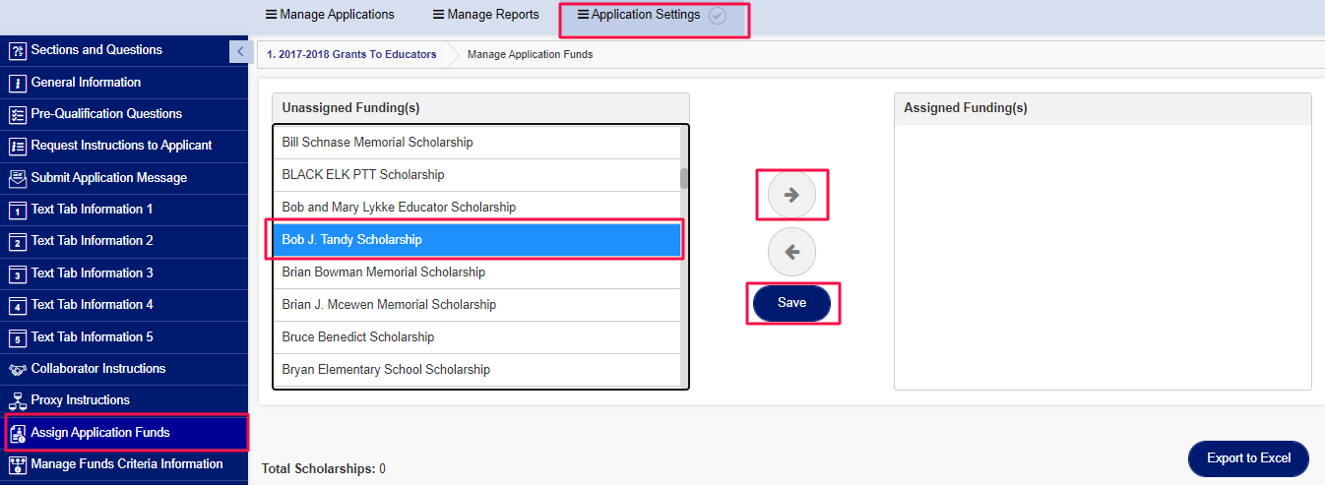This screenshot has height=485, width=1325.
Task: Save the funding assignments
Action: (791, 304)
